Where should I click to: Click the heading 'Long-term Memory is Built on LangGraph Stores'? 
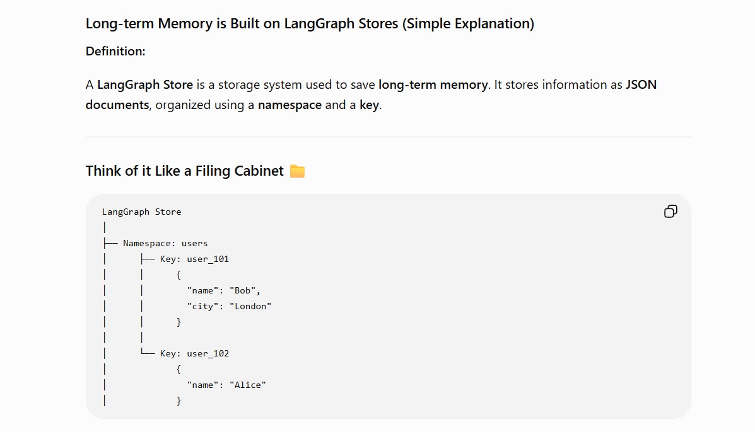(310, 23)
